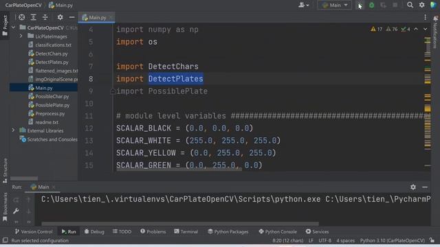Screen dimensions: 440x247
Task: Toggle read-only lock icon in status bar
Action: (x=432, y=240)
